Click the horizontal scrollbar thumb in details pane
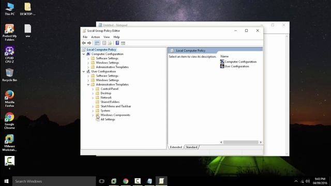 [240, 143]
